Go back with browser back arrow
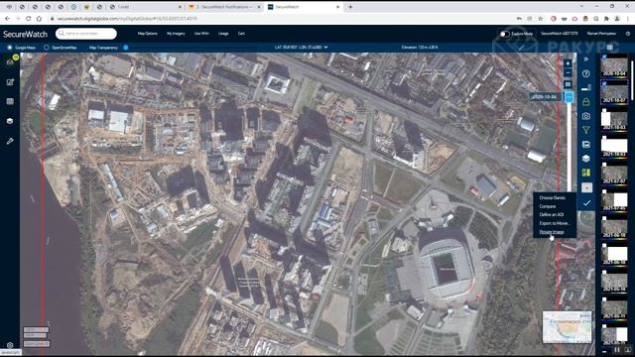This screenshot has height=357, width=635. 7,19
